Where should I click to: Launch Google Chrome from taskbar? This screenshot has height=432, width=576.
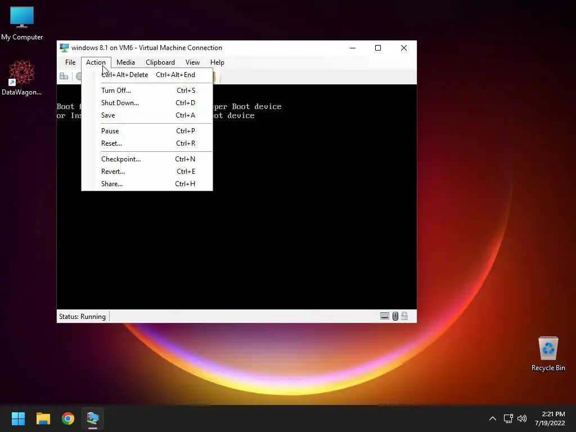click(x=68, y=418)
